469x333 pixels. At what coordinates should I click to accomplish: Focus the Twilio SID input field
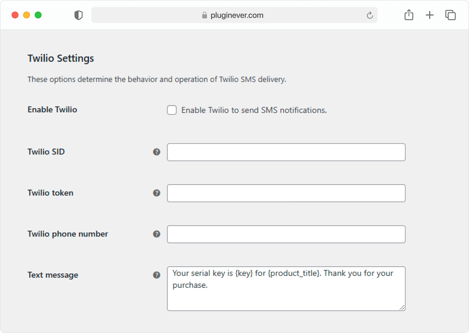click(286, 152)
